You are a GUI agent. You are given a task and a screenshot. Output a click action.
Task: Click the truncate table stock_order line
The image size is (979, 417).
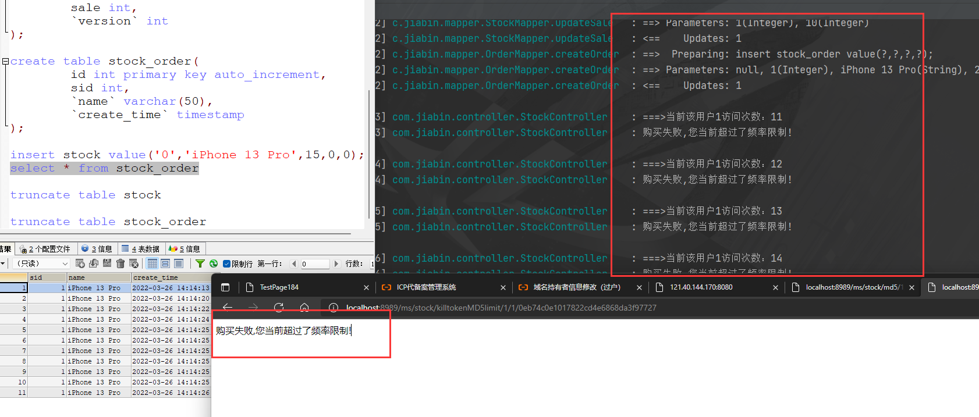tap(108, 222)
